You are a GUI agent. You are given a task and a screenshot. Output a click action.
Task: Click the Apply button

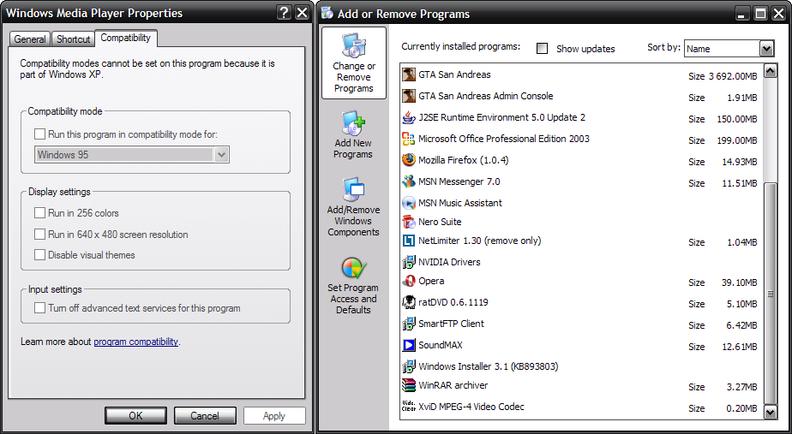pyautogui.click(x=274, y=416)
